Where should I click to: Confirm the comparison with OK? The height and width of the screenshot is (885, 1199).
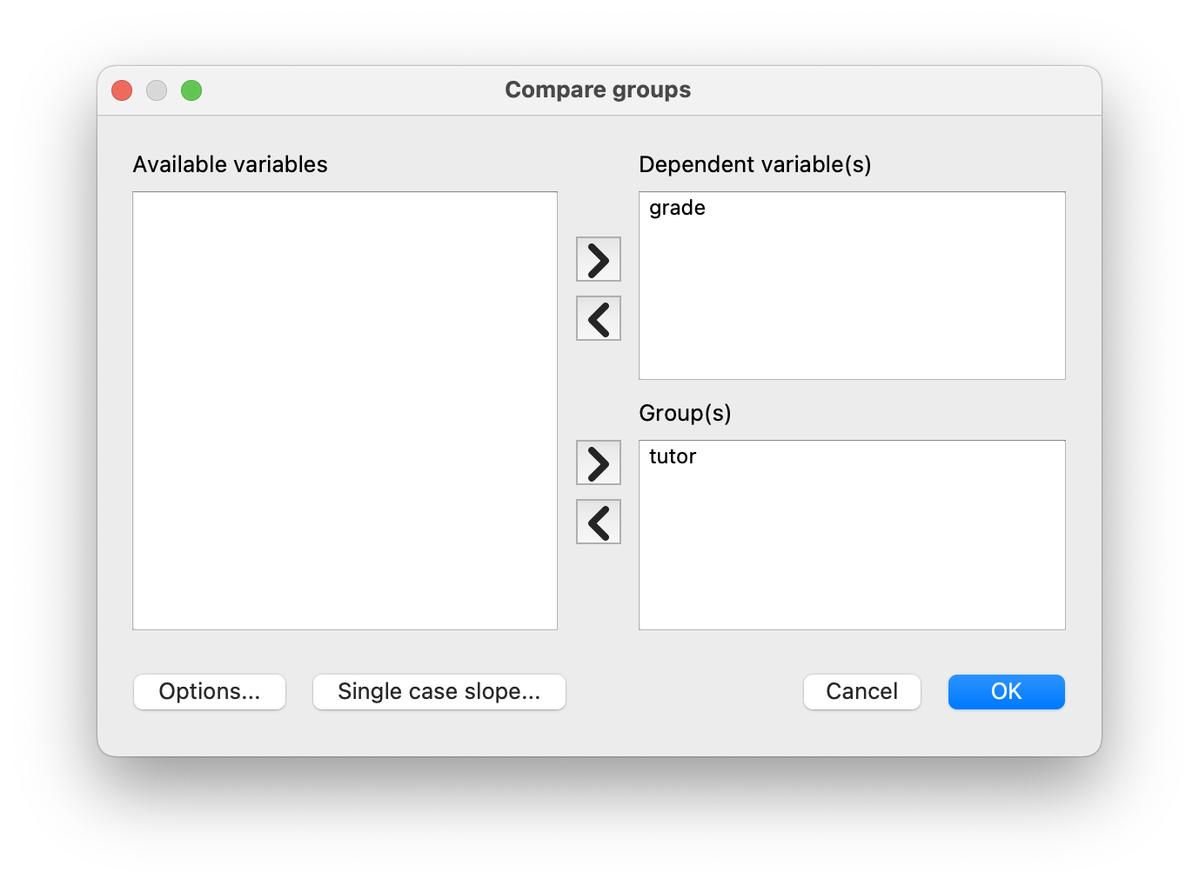click(1006, 691)
